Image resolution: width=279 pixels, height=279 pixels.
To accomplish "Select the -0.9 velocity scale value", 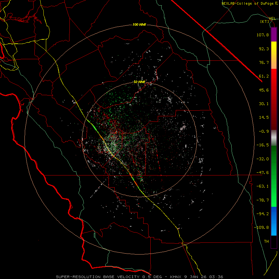I will tap(264, 131).
